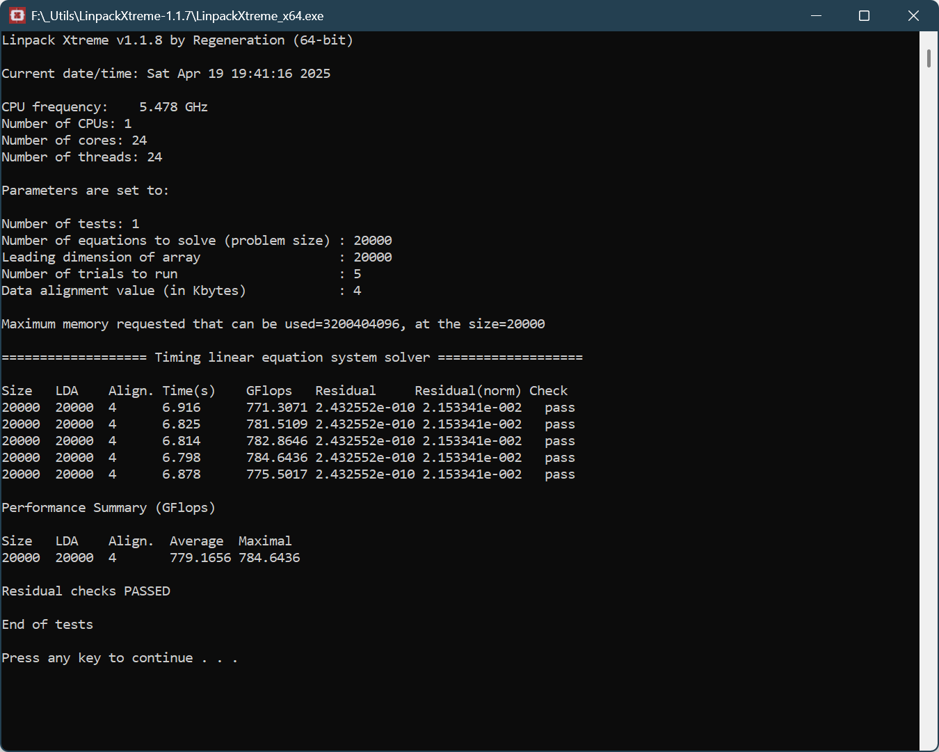Click the 'Parameters are set to:' line
This screenshot has height=752, width=939.
(86, 191)
